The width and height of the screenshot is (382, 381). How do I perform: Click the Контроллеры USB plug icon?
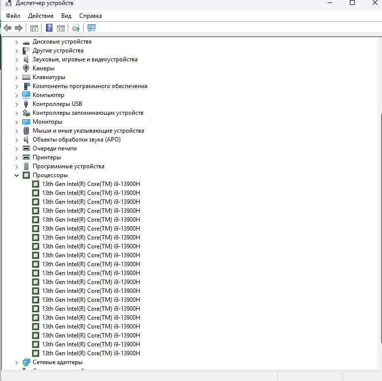point(26,104)
